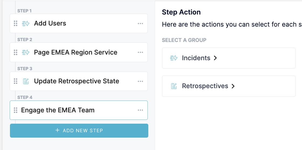Open options menu for Page EMEA Region Service
The width and height of the screenshot is (302, 150).
coord(141,52)
